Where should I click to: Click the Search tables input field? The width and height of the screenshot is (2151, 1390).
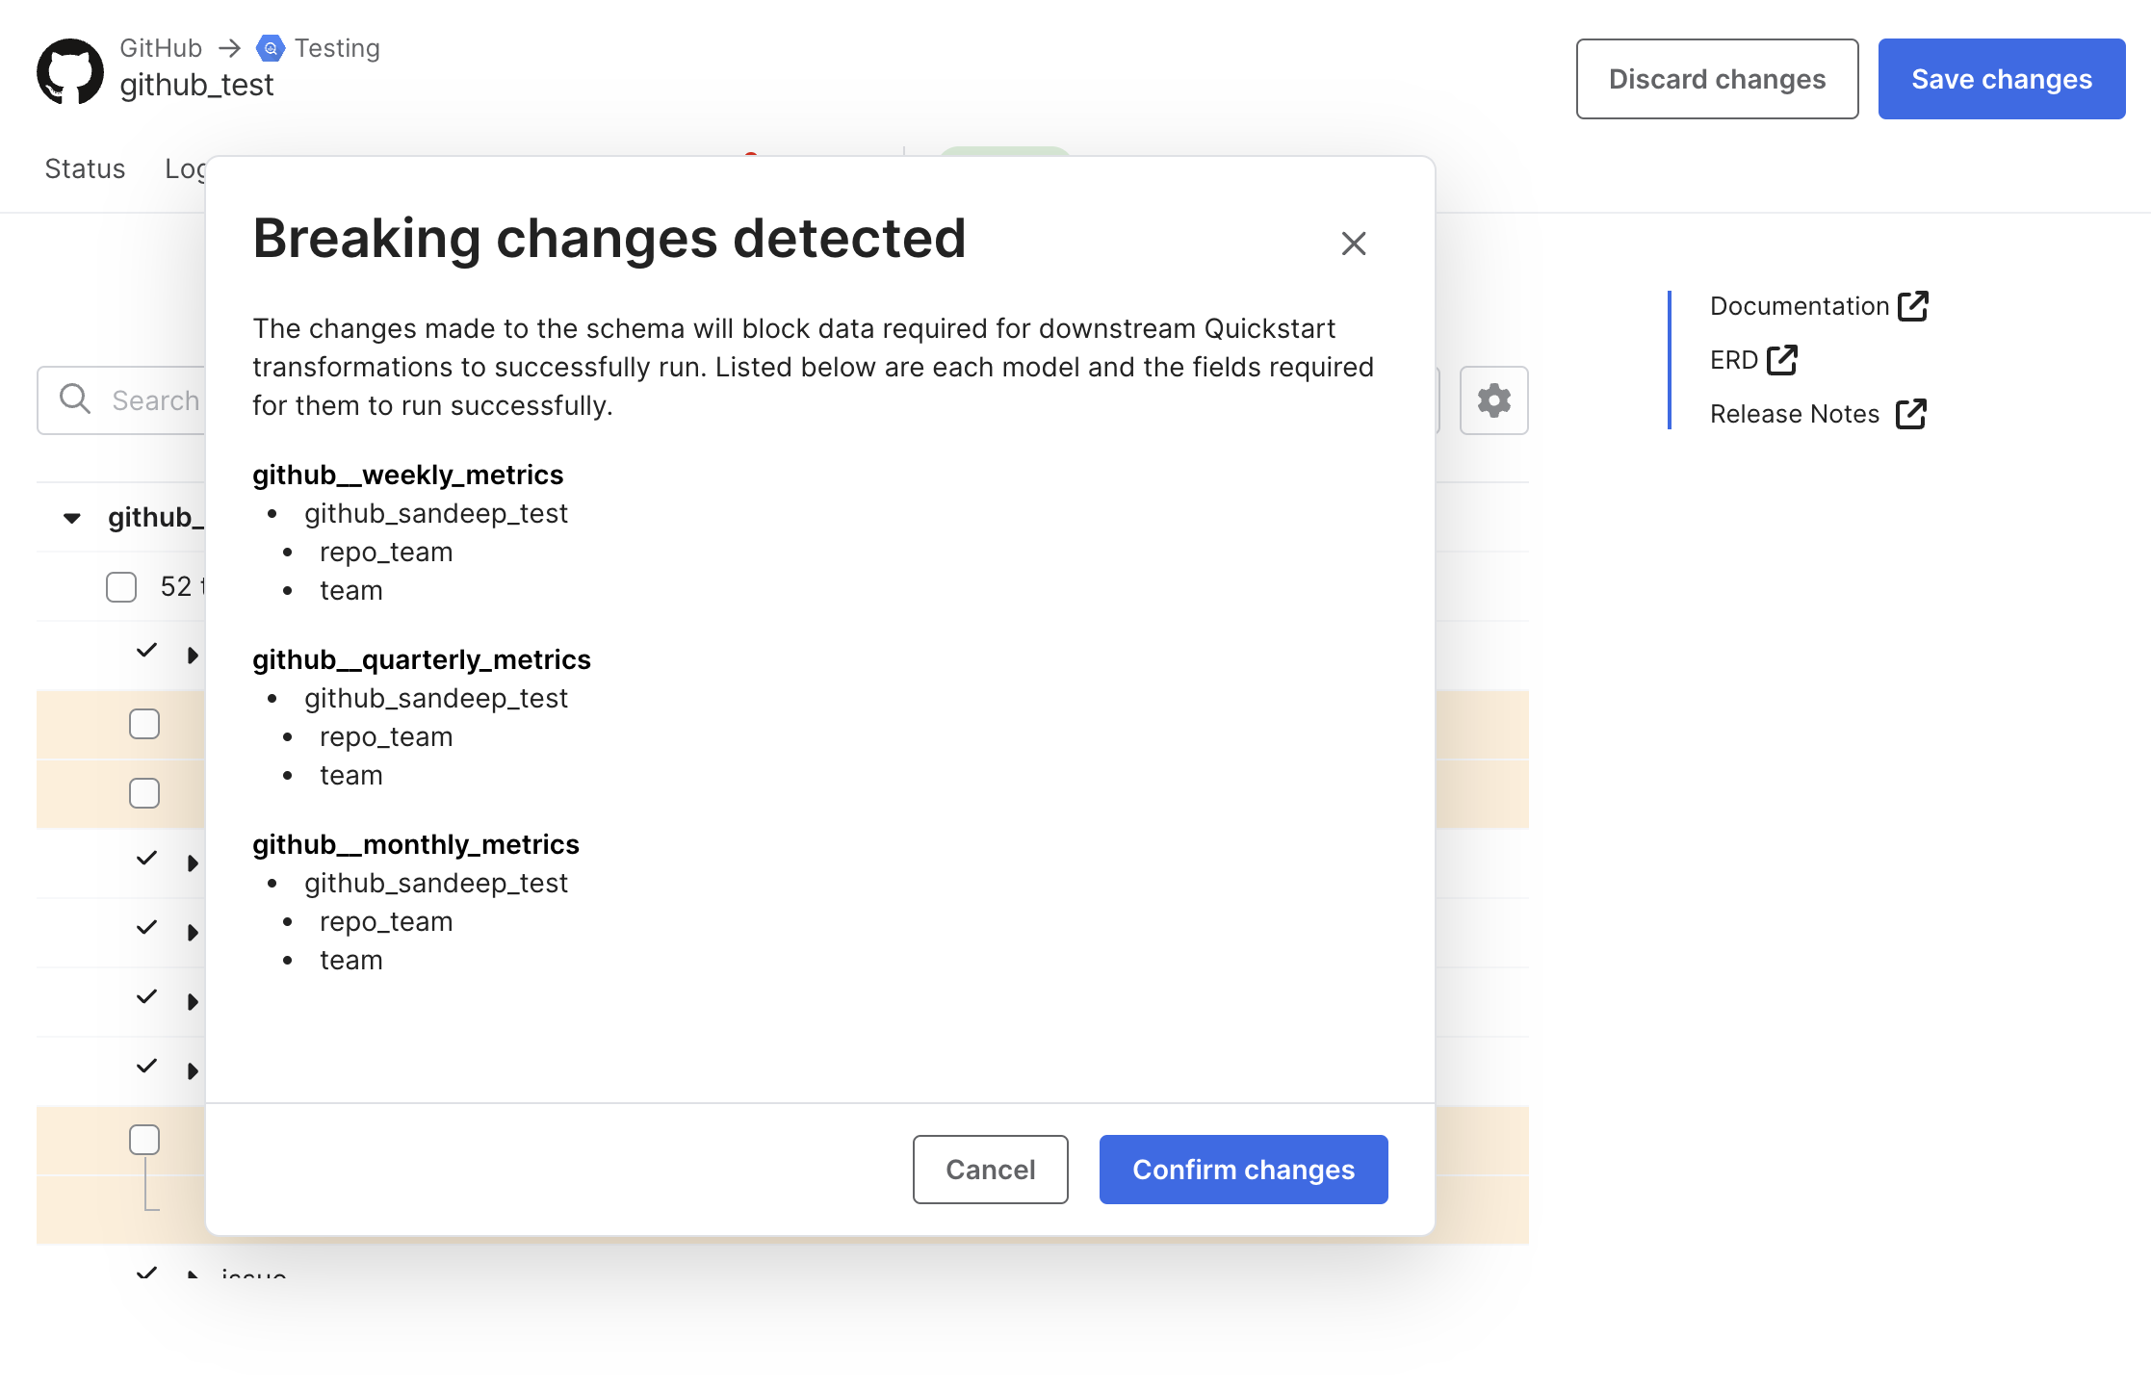click(122, 400)
